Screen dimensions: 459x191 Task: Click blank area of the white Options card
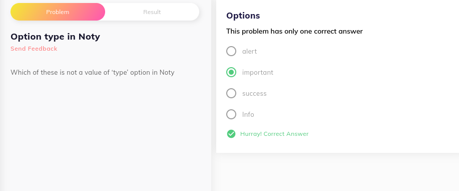[380, 88]
